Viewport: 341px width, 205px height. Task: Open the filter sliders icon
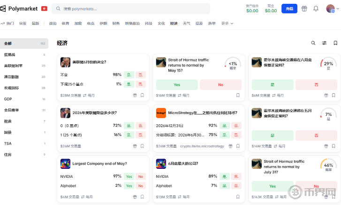click(x=324, y=43)
